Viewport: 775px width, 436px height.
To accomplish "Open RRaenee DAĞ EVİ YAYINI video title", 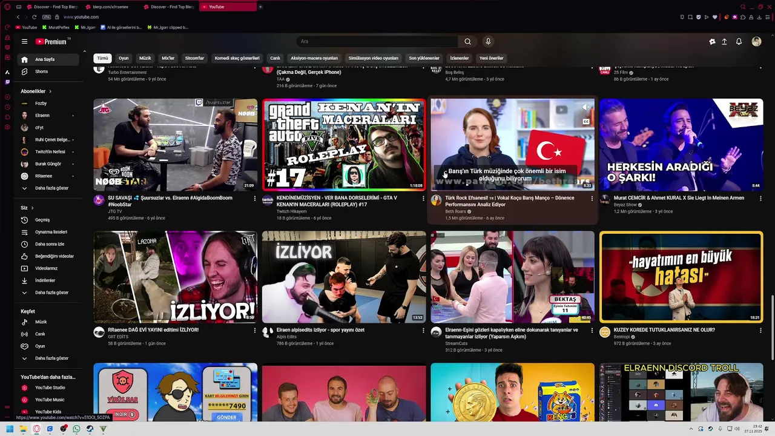I will coord(153,330).
